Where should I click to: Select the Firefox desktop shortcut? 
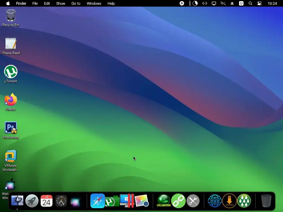pos(11,102)
